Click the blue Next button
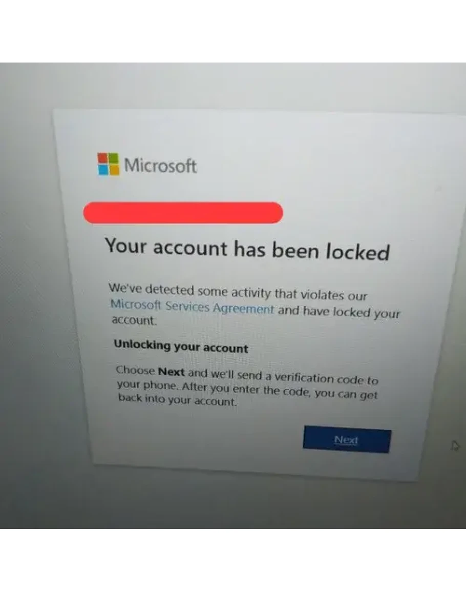The width and height of the screenshot is (466, 592). 347,439
